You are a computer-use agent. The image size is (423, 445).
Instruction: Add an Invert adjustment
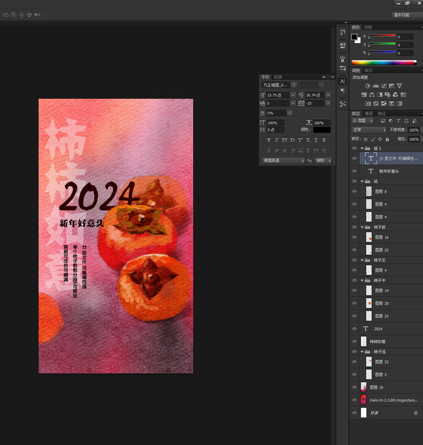(x=368, y=104)
